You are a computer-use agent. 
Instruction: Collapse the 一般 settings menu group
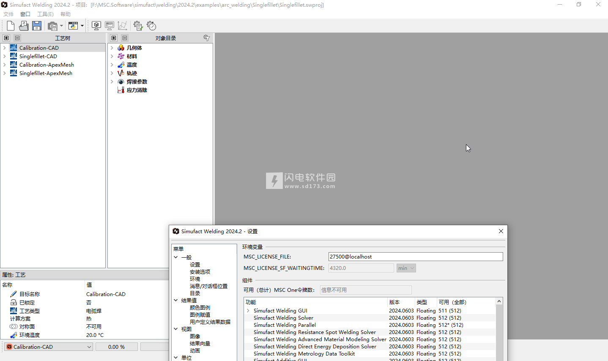(176, 257)
